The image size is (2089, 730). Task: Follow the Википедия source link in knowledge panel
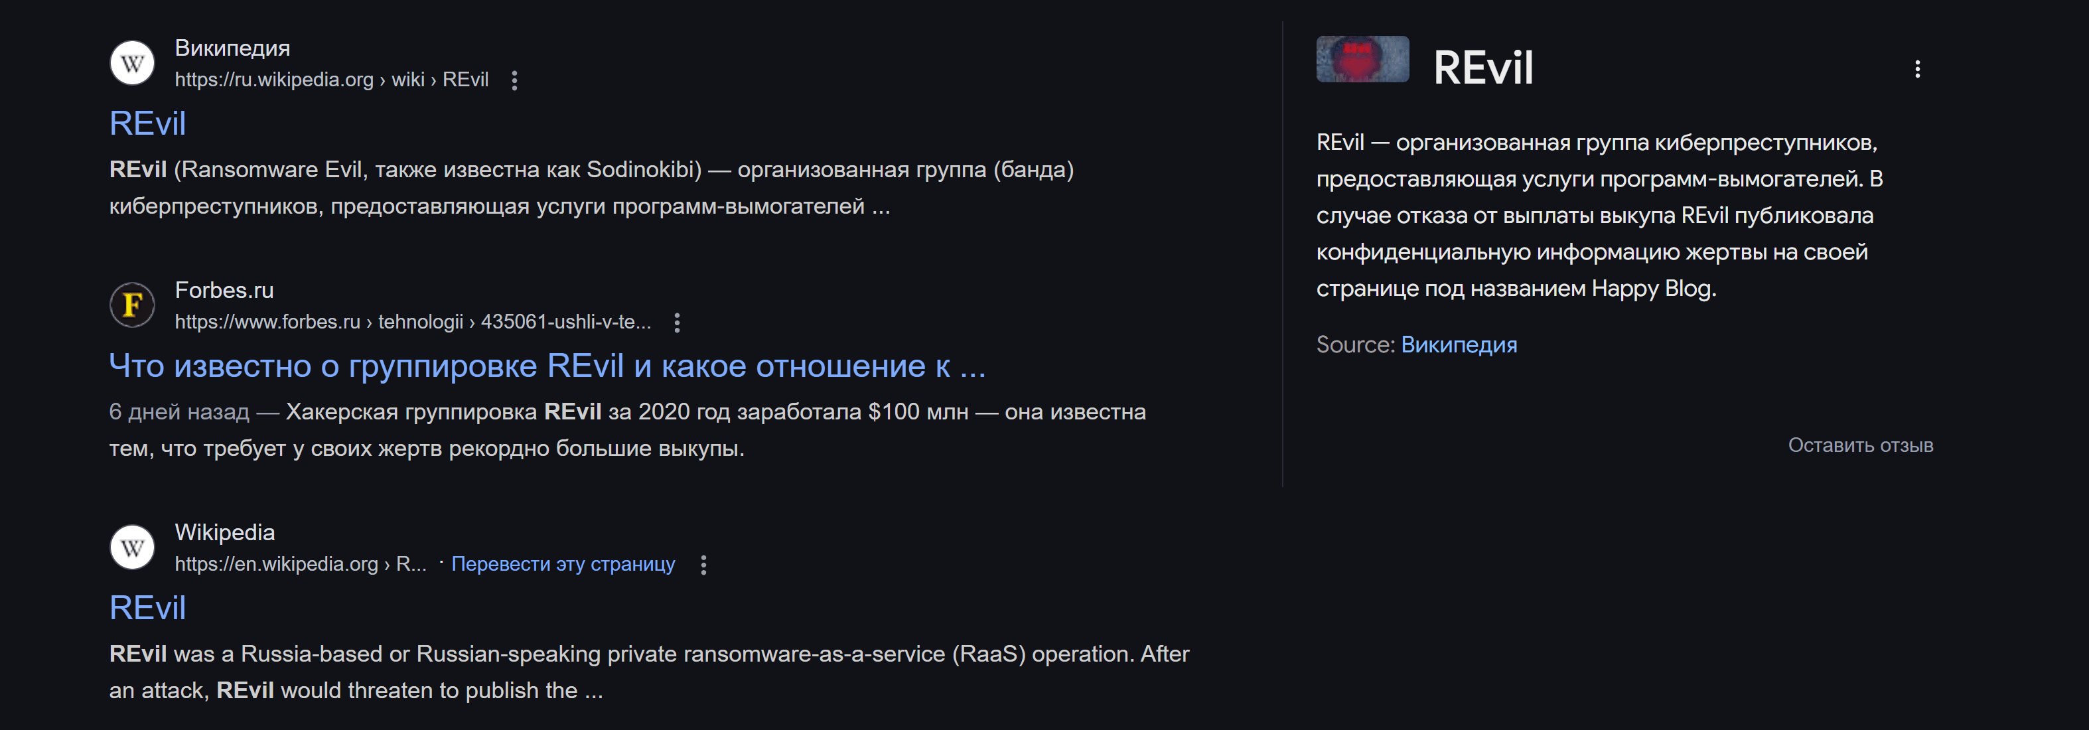pyautogui.click(x=1458, y=344)
